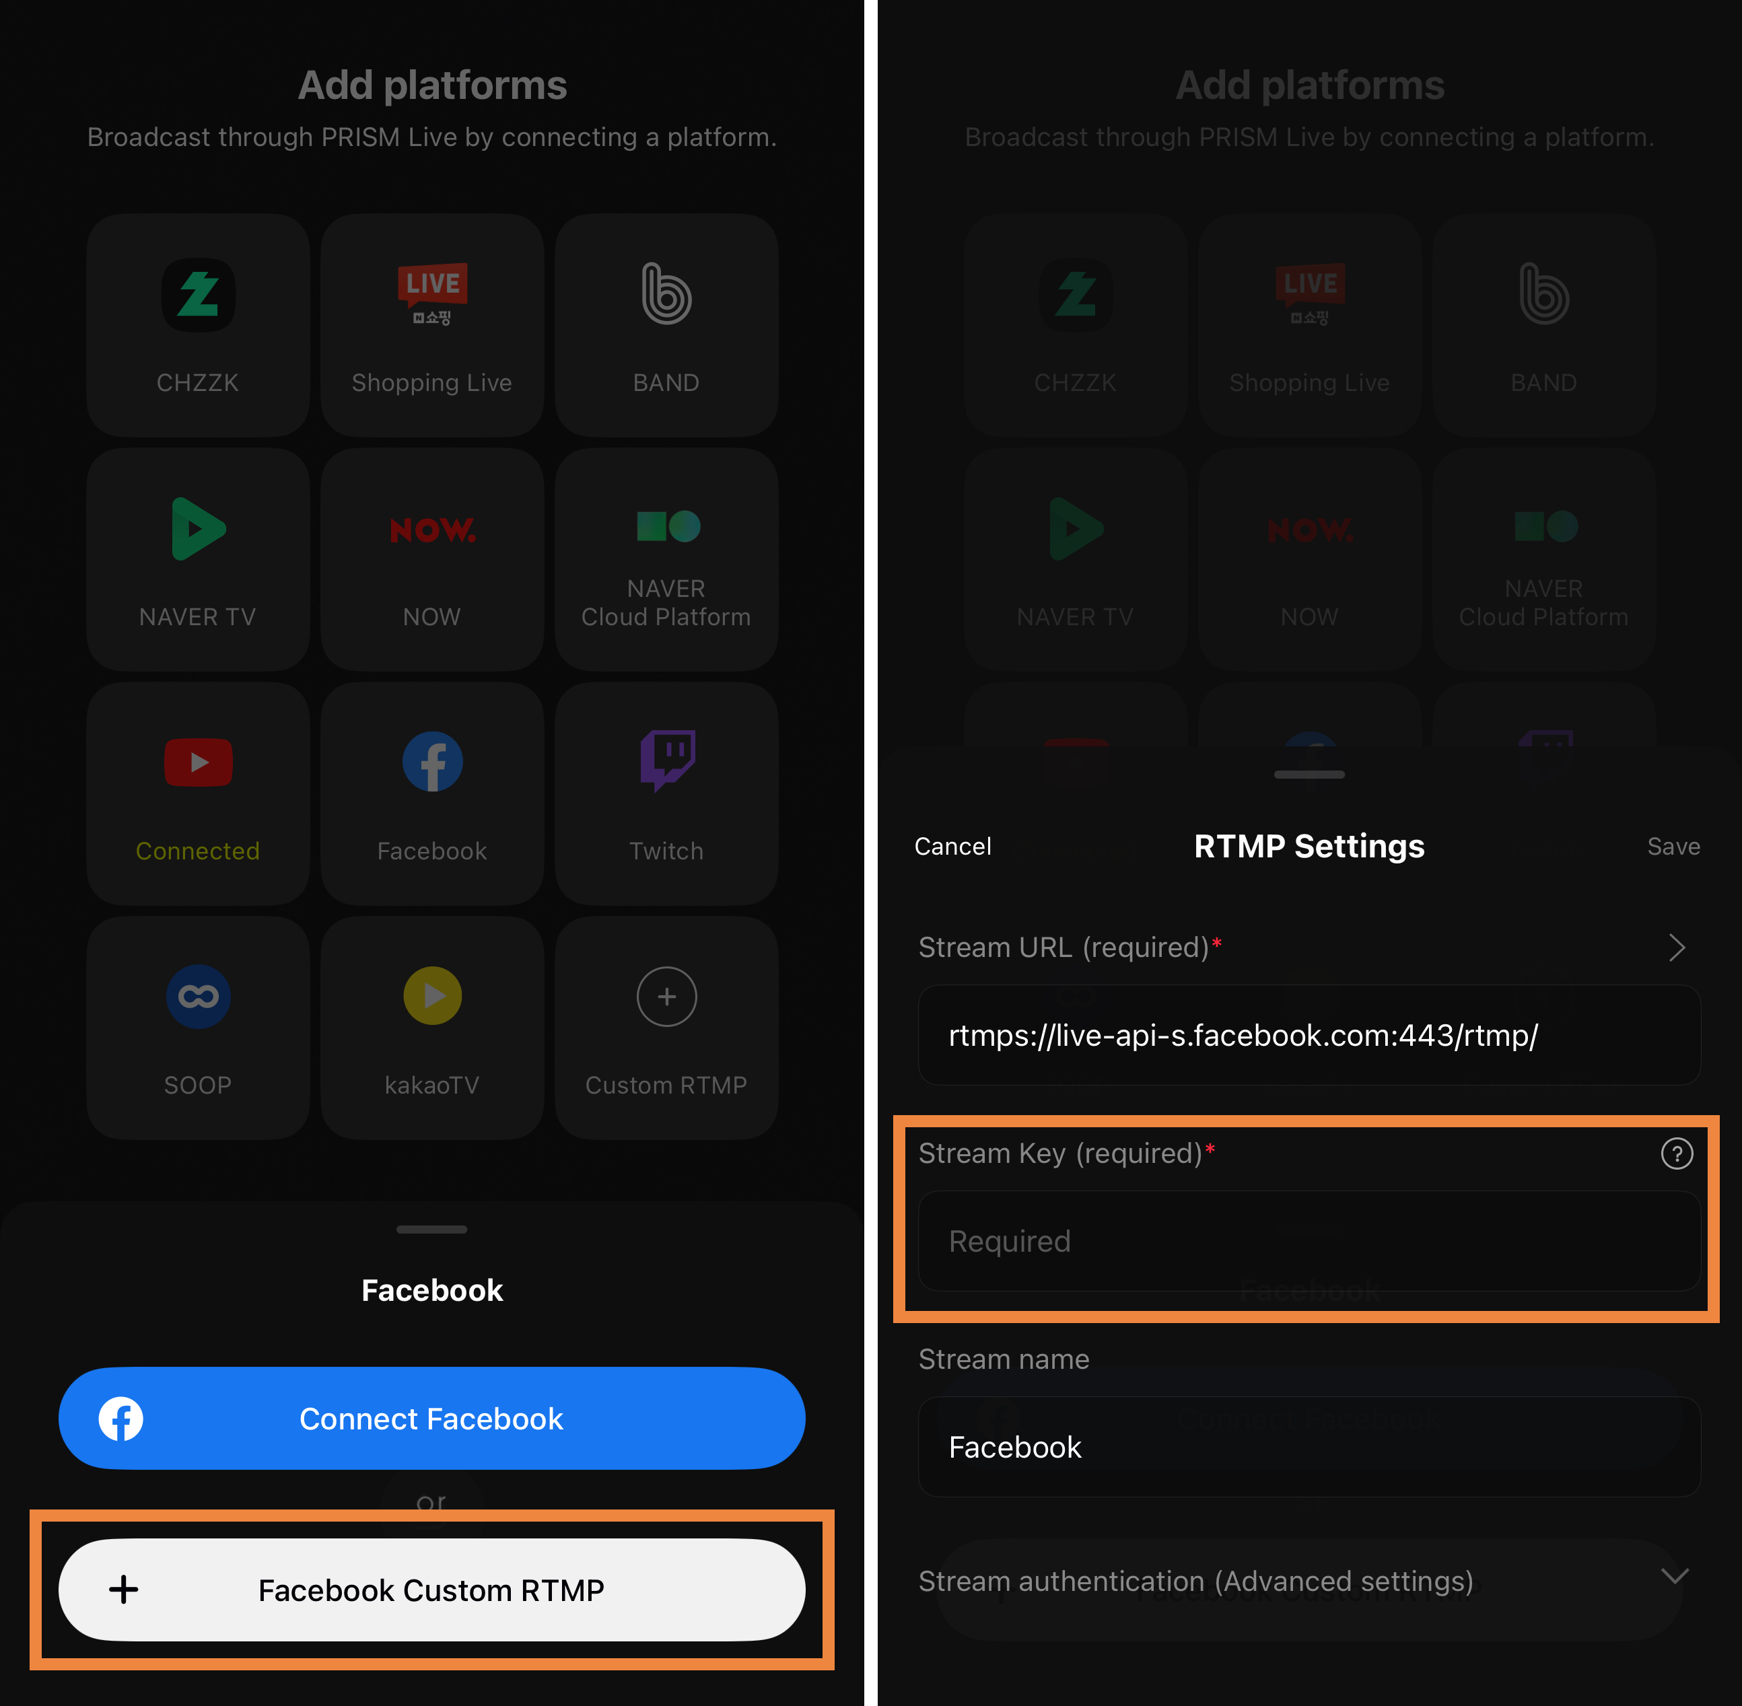The width and height of the screenshot is (1742, 1706).
Task: Open the NAVER Cloud Platform tile
Action: point(666,559)
